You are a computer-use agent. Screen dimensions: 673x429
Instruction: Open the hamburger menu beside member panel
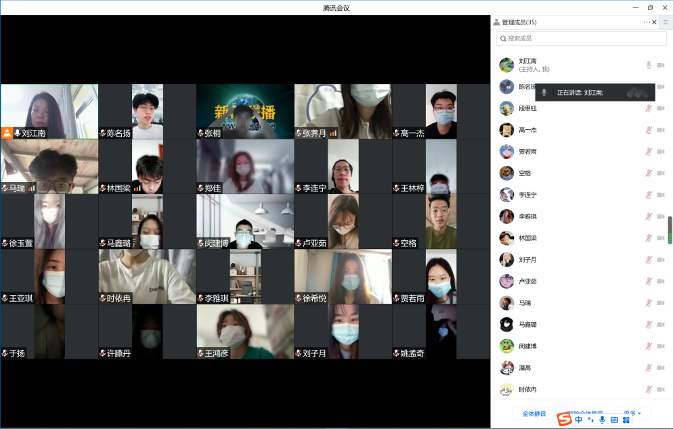(665, 22)
